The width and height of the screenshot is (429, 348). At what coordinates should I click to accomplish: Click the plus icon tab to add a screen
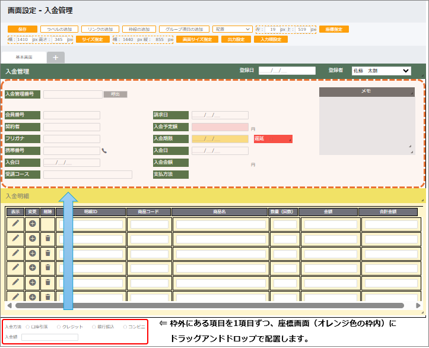tap(56, 58)
